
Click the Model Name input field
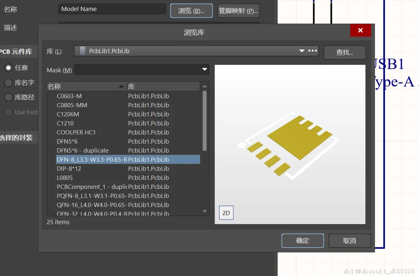[x=112, y=9]
